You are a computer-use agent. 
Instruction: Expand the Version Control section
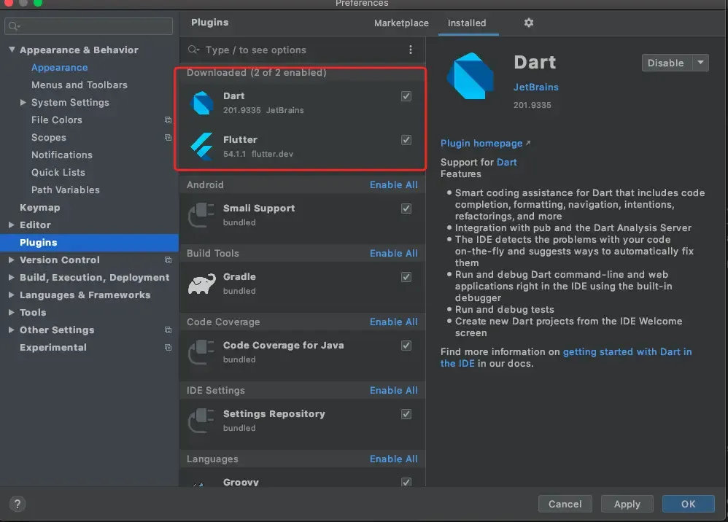tap(12, 260)
